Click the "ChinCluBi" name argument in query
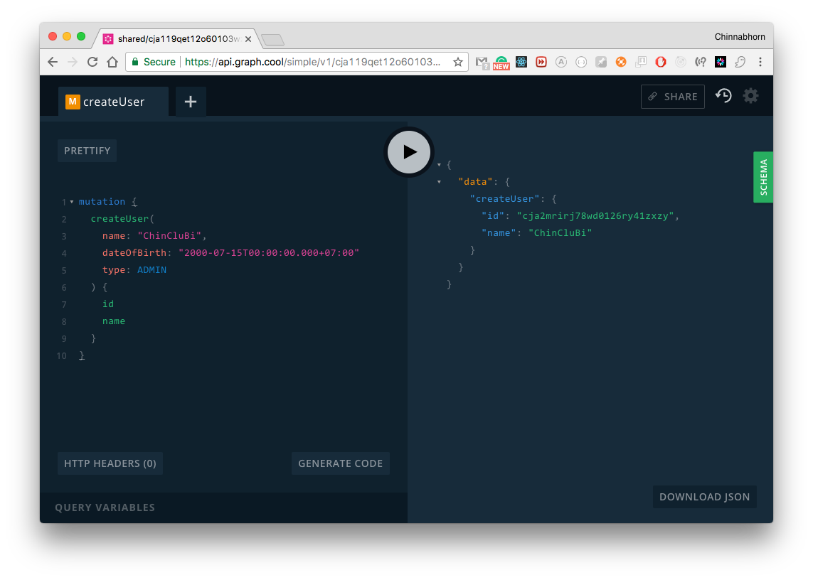The height and width of the screenshot is (580, 813). (x=169, y=236)
